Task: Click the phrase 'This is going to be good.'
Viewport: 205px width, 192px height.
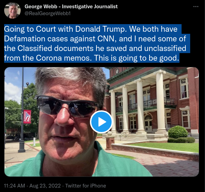Action: (x=136, y=58)
